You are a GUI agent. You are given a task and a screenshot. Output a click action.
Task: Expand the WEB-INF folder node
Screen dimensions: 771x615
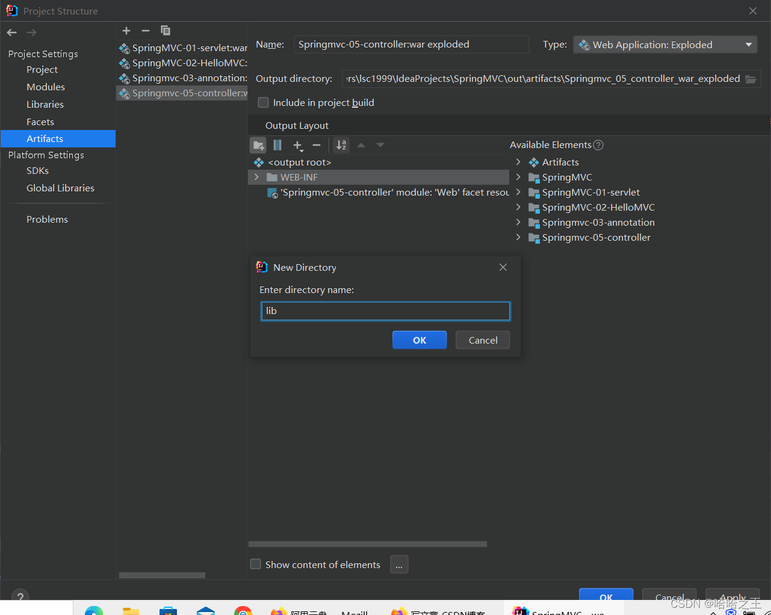point(256,177)
